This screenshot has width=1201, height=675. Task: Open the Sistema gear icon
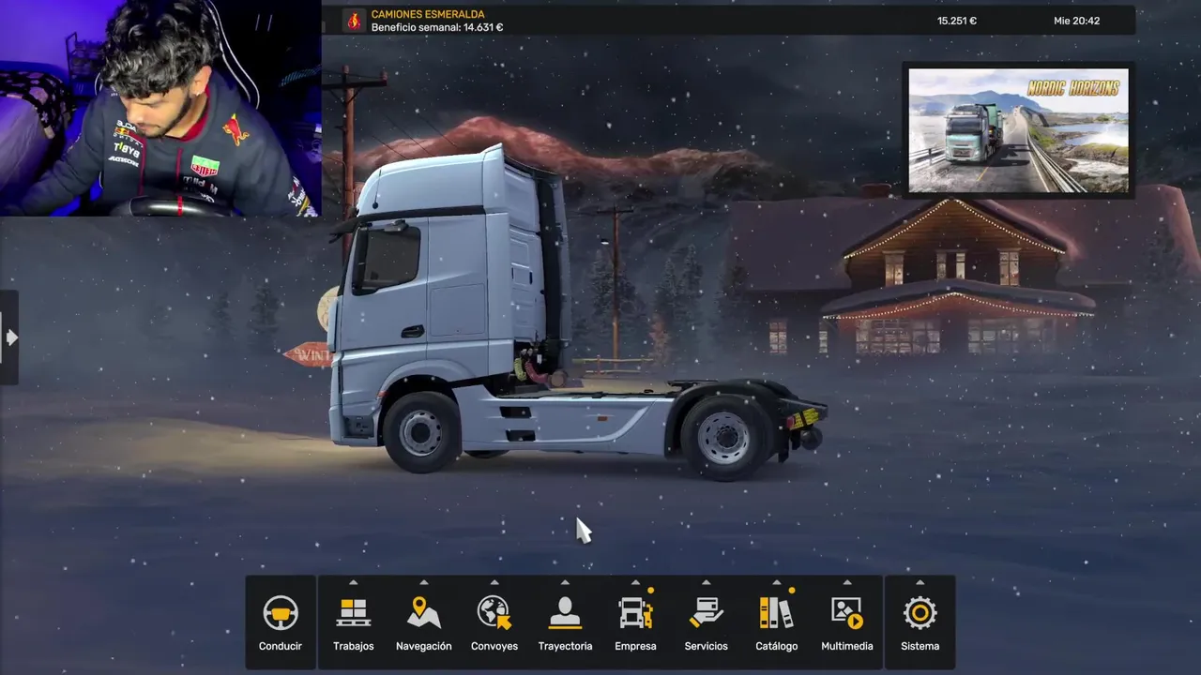pyautogui.click(x=920, y=614)
